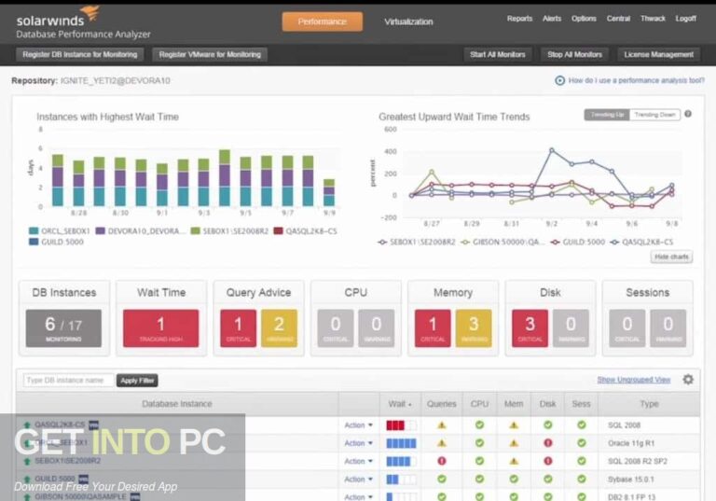Image resolution: width=716 pixels, height=501 pixels.
Task: Click Queries critical icon in SQL 2008 R2 SP2 row
Action: tap(442, 461)
